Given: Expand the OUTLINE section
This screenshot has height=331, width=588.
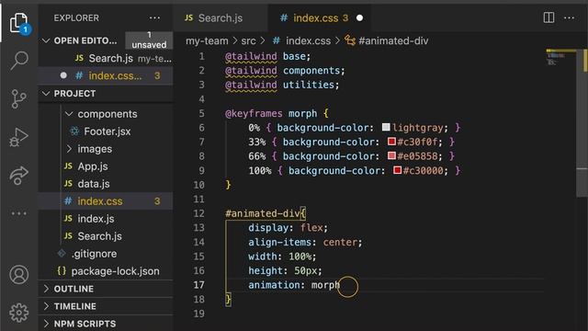Looking at the screenshot, I should click(46, 289).
